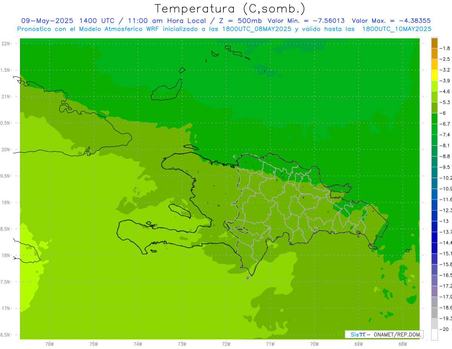452x349 pixels.
Task: Click the '20N' latitude axis label
Action: [6, 149]
